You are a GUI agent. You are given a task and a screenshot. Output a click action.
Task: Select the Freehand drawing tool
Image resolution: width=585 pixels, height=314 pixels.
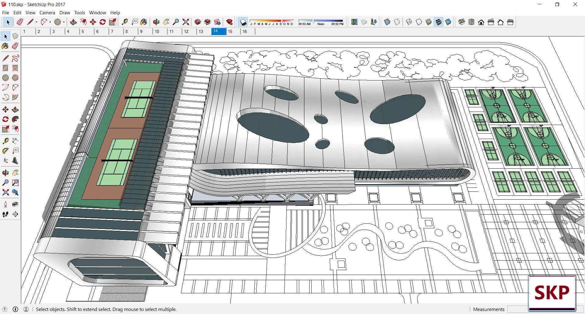pyautogui.click(x=15, y=58)
